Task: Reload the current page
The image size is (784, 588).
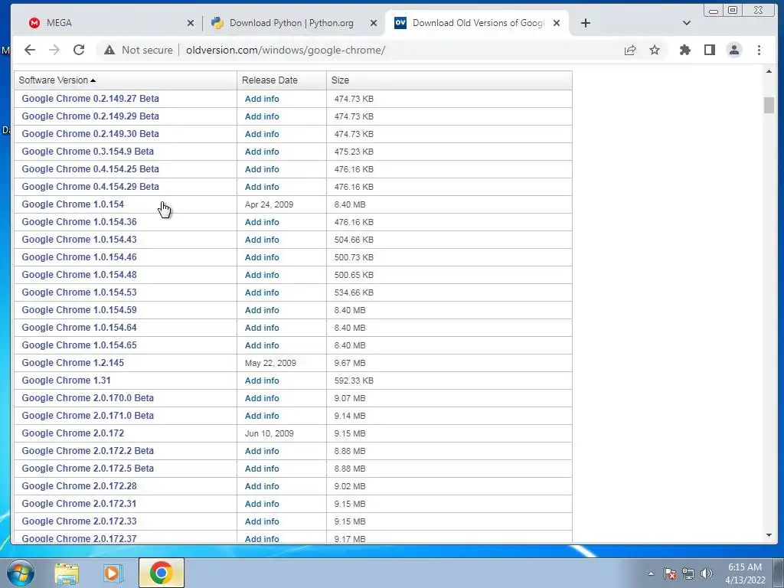Action: 79,50
